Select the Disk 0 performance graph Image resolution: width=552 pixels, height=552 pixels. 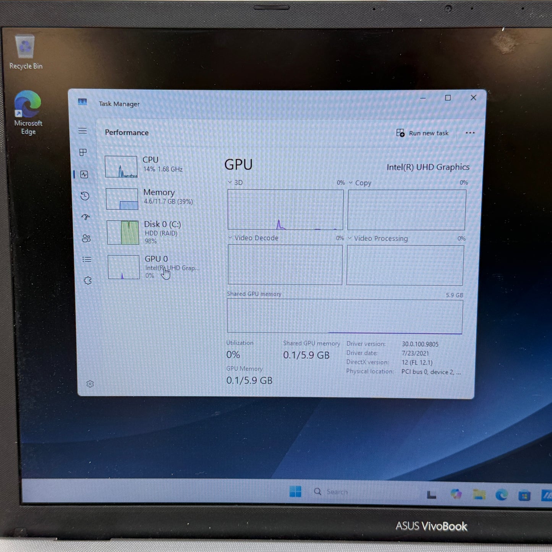[123, 232]
